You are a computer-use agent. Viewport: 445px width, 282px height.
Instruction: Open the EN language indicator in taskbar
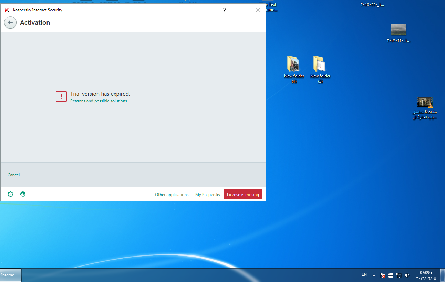pos(364,274)
